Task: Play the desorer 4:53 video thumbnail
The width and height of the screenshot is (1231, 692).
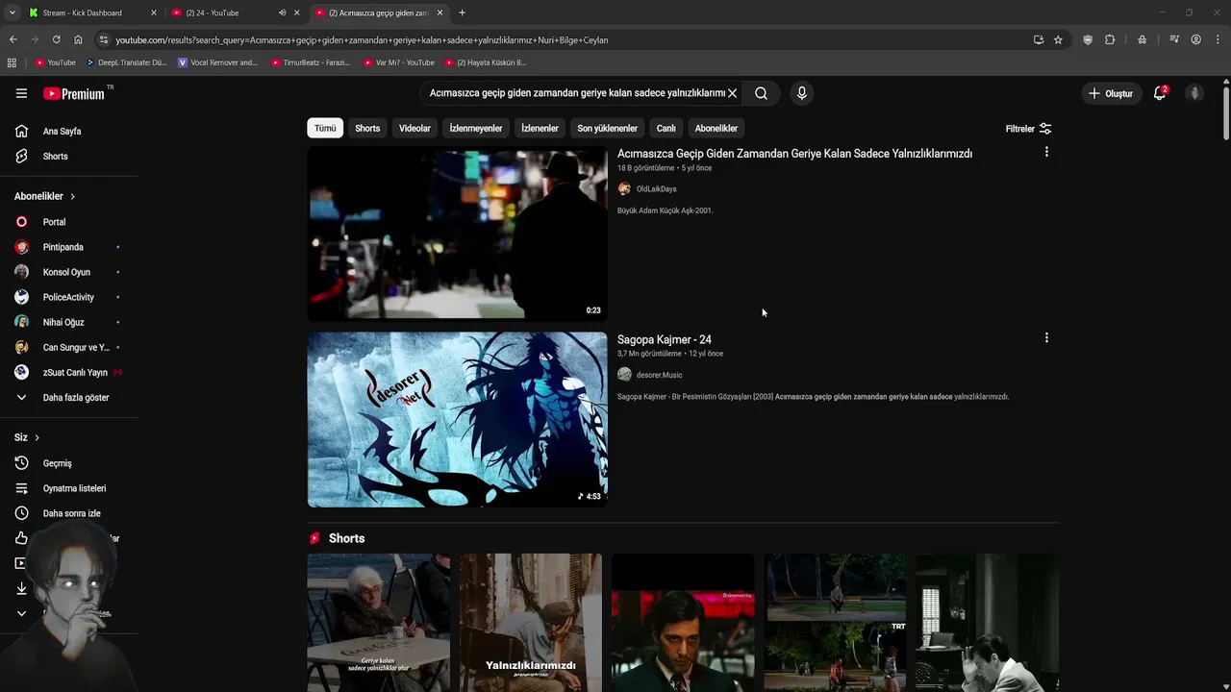Action: point(457,419)
